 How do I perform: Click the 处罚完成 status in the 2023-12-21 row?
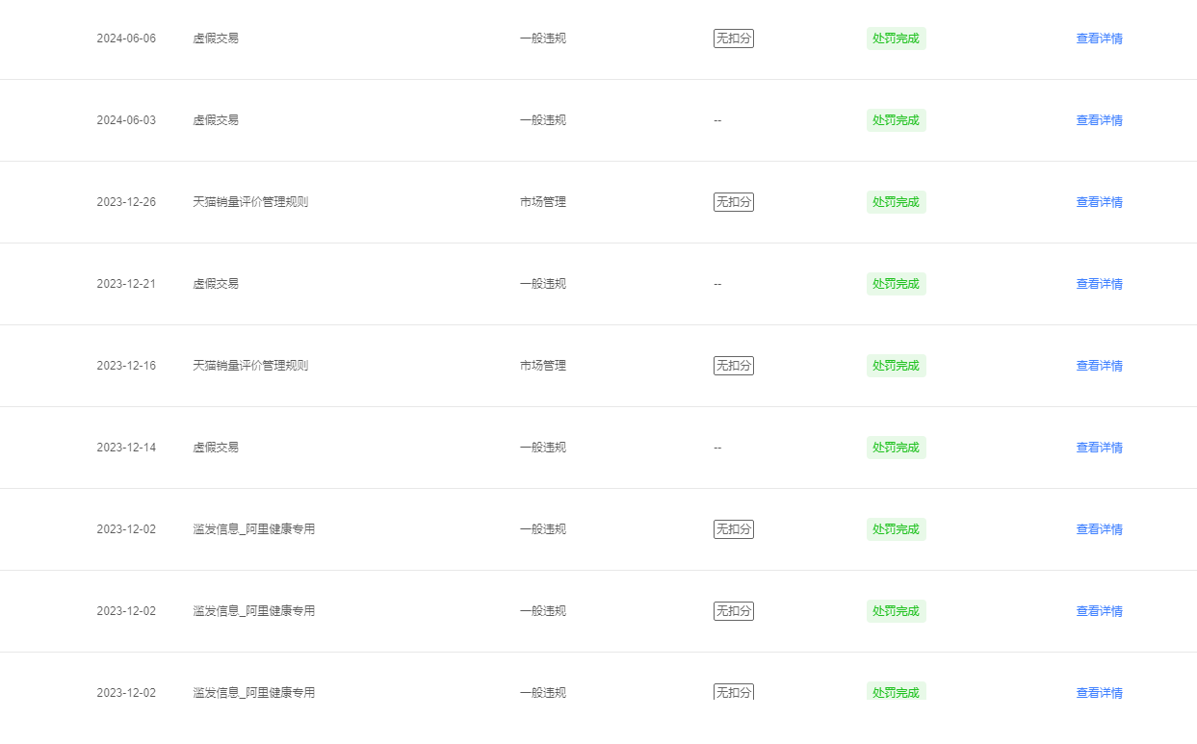(x=896, y=284)
